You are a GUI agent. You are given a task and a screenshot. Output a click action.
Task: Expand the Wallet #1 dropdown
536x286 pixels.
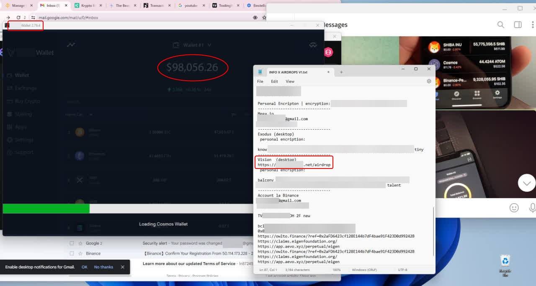coord(192,45)
